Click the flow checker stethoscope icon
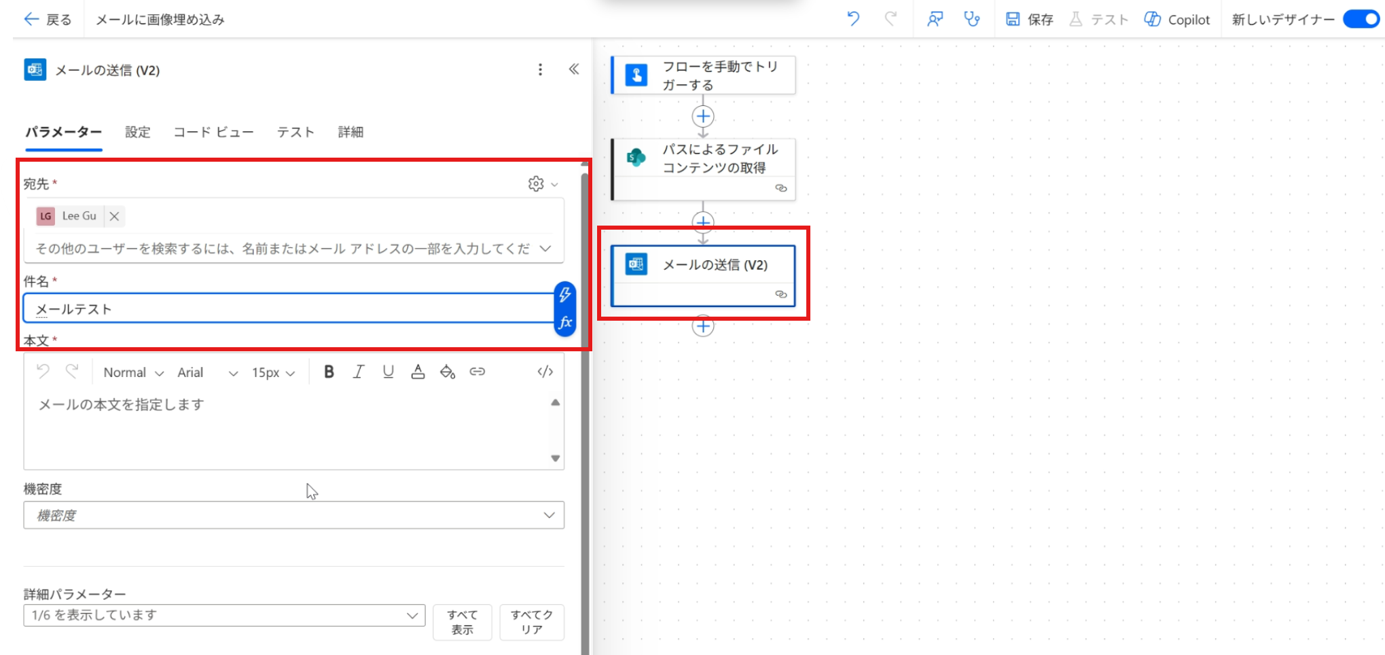Image resolution: width=1385 pixels, height=655 pixels. coord(972,19)
